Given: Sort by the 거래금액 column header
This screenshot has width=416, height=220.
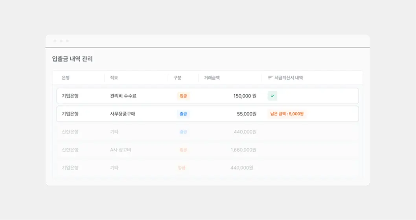Looking at the screenshot, I should pyautogui.click(x=212, y=78).
